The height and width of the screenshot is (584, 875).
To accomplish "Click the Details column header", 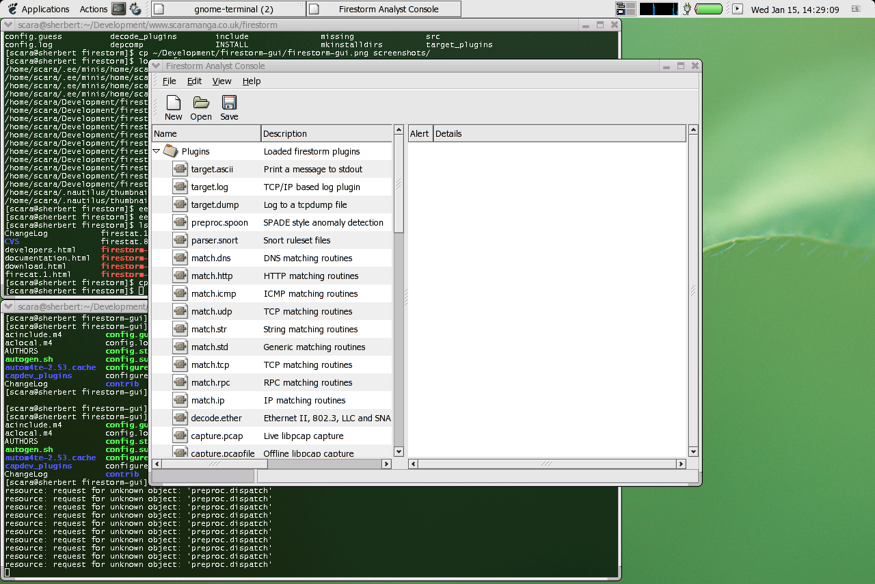I will pyautogui.click(x=559, y=133).
